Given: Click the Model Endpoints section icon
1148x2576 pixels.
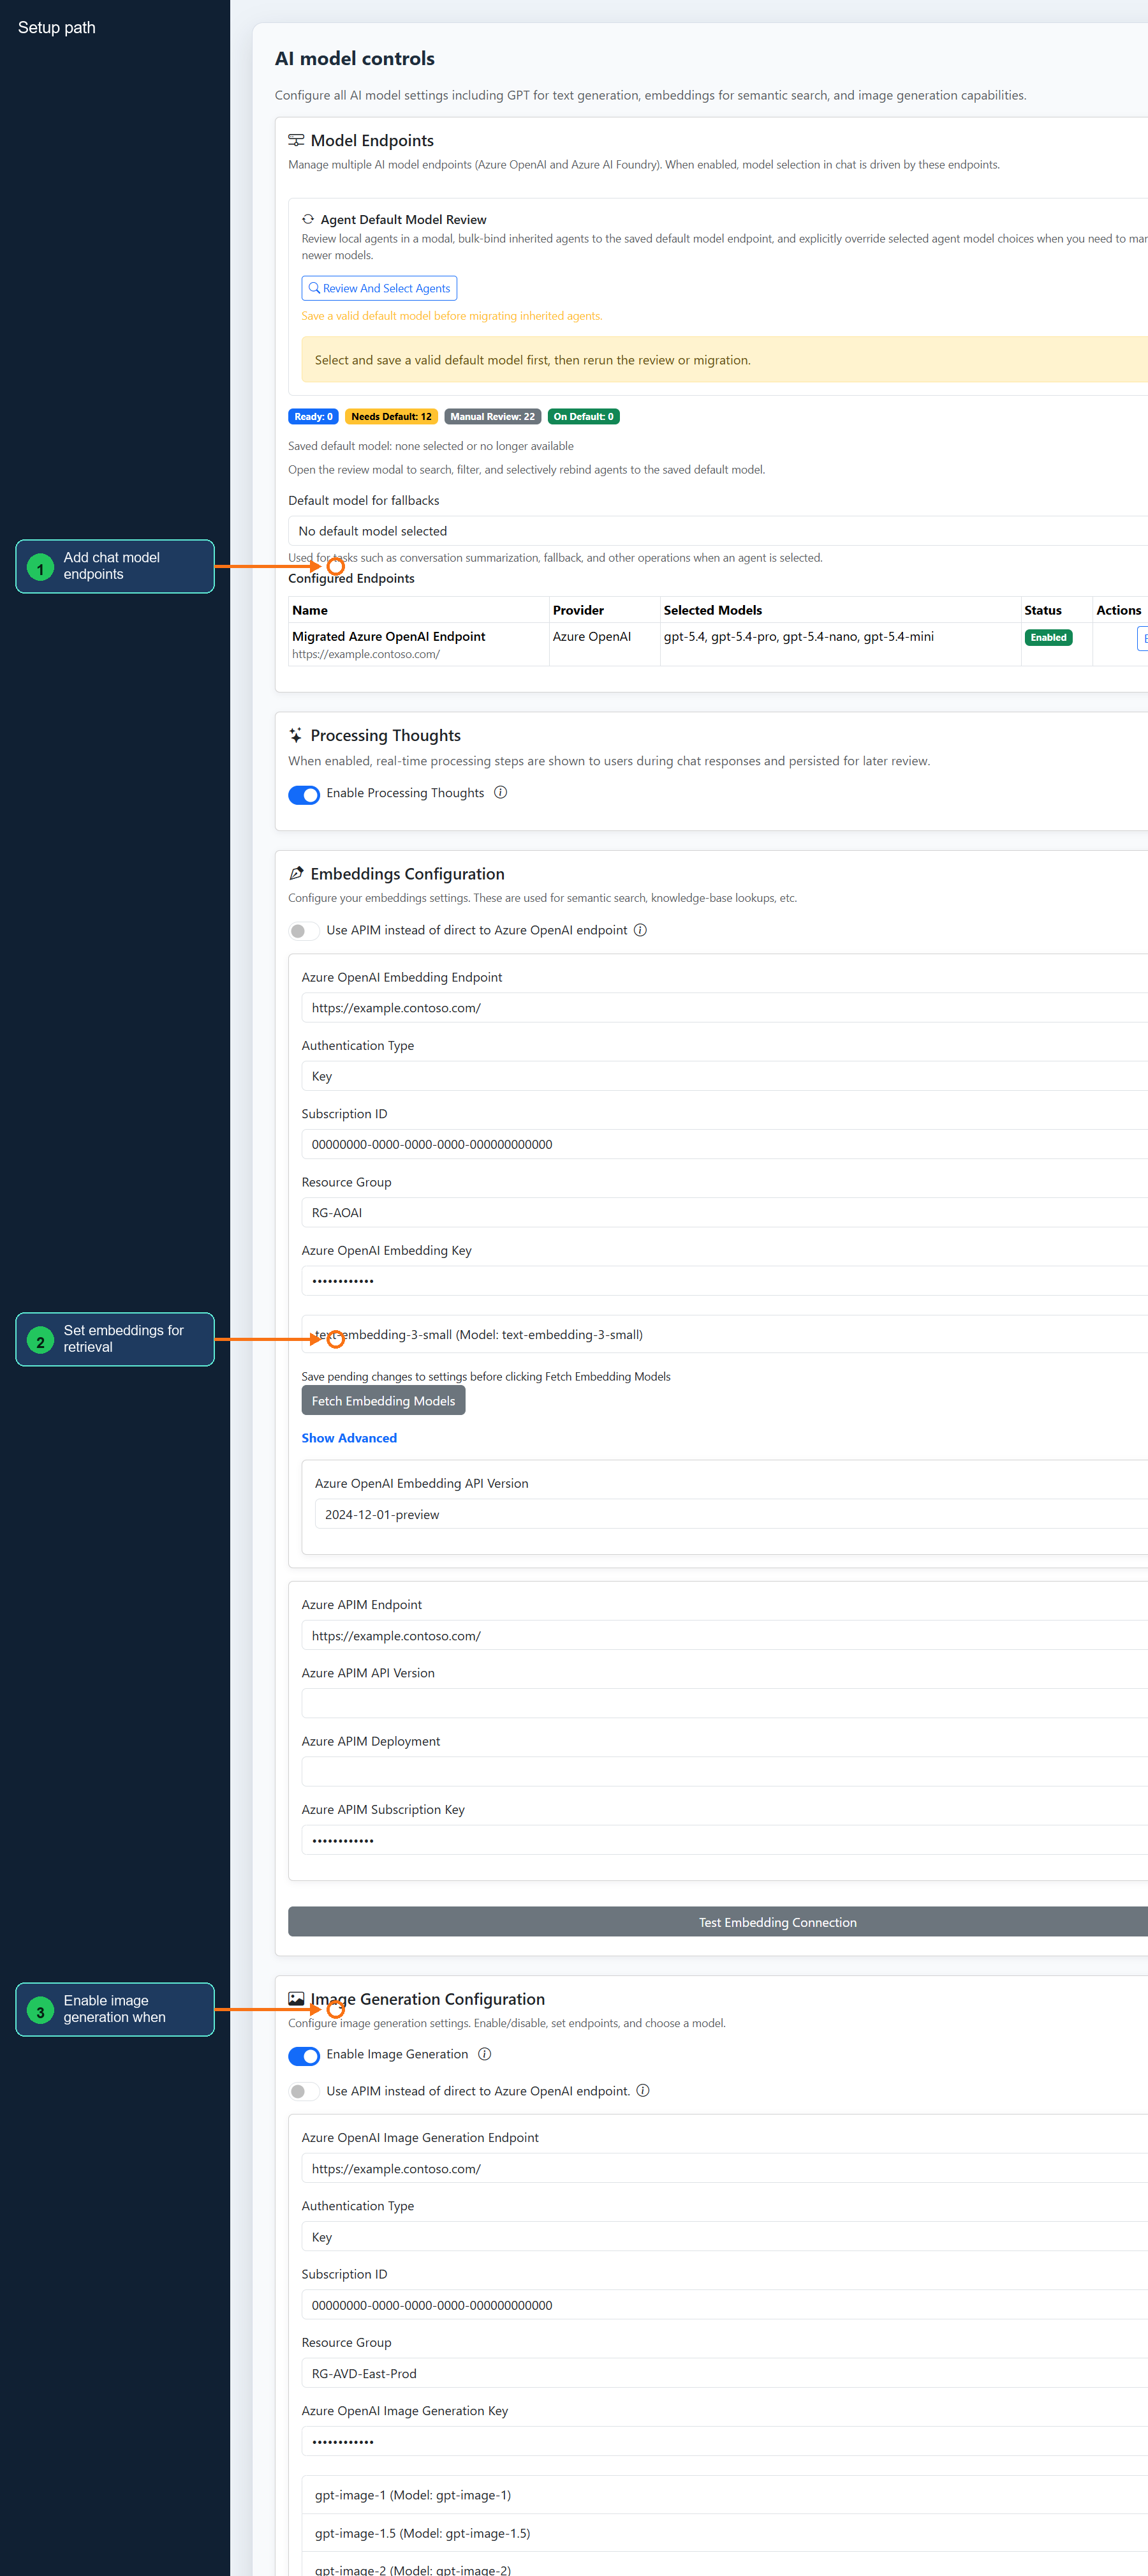Looking at the screenshot, I should click(x=296, y=140).
